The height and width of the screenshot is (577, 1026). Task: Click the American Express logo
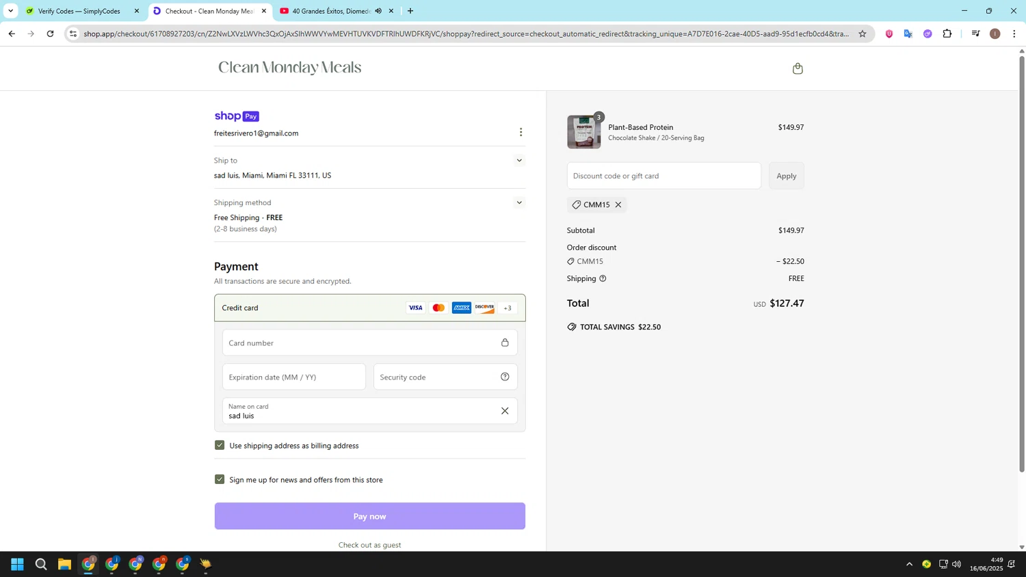tap(462, 308)
